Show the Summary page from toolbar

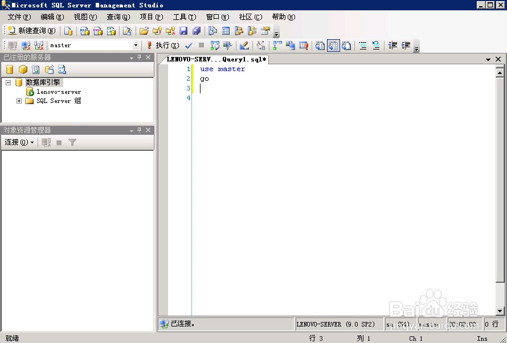(226, 31)
